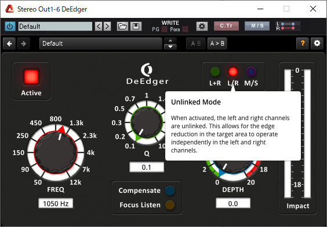Step preset down with the small arrow
Screen dimensions: 327x227
(170, 47)
